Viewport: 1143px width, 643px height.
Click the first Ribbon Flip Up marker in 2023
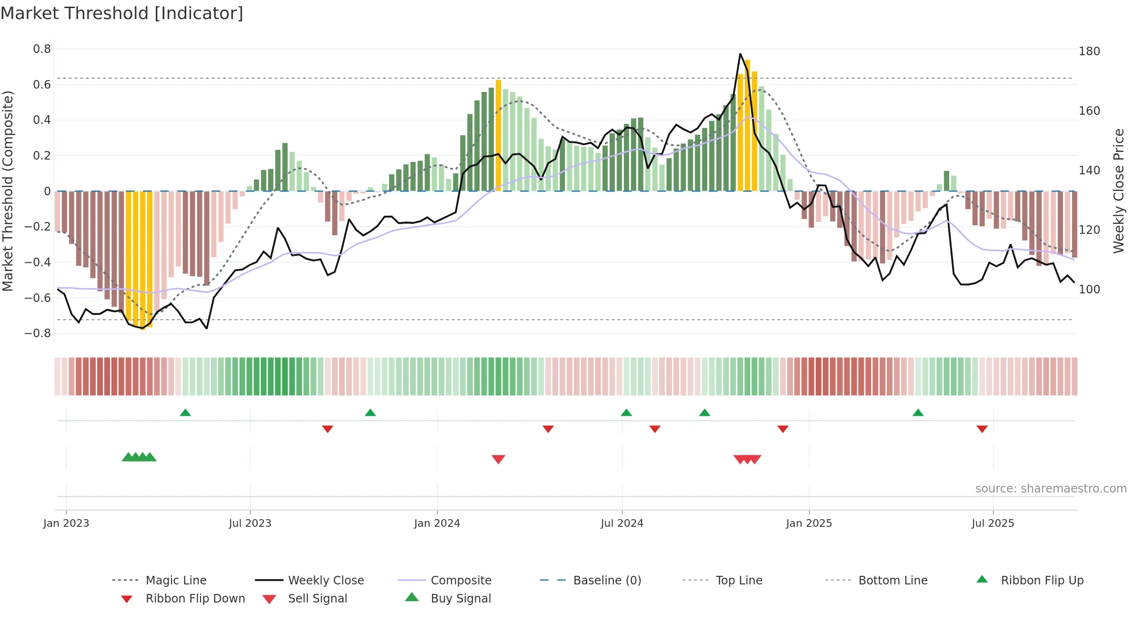pos(185,412)
